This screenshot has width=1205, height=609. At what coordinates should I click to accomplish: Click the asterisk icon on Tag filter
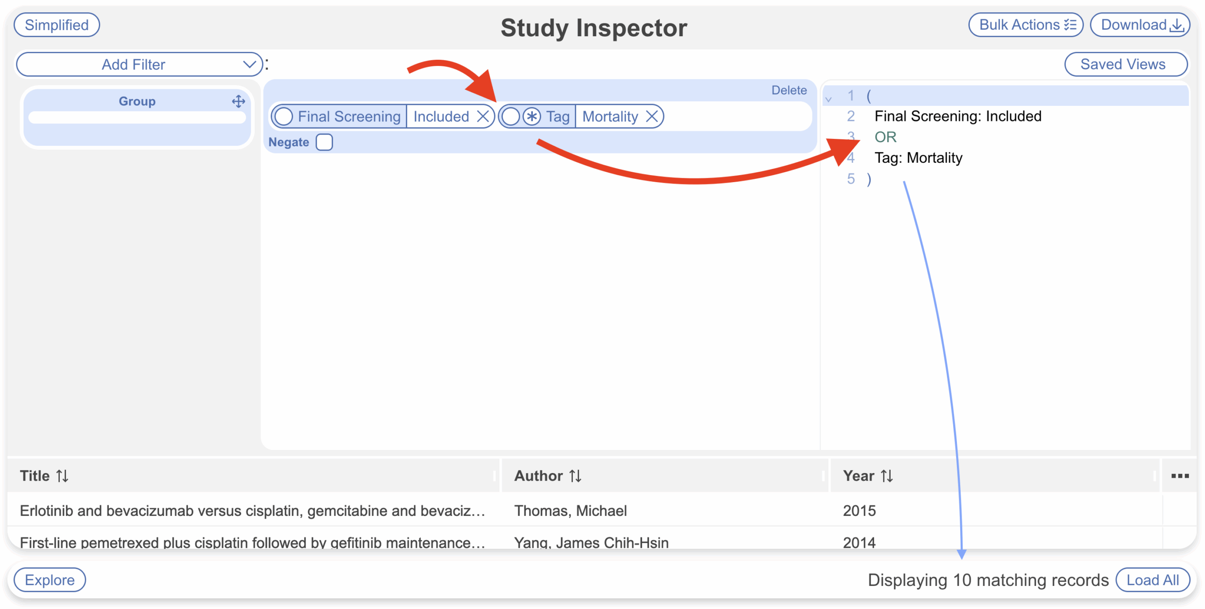click(x=531, y=116)
